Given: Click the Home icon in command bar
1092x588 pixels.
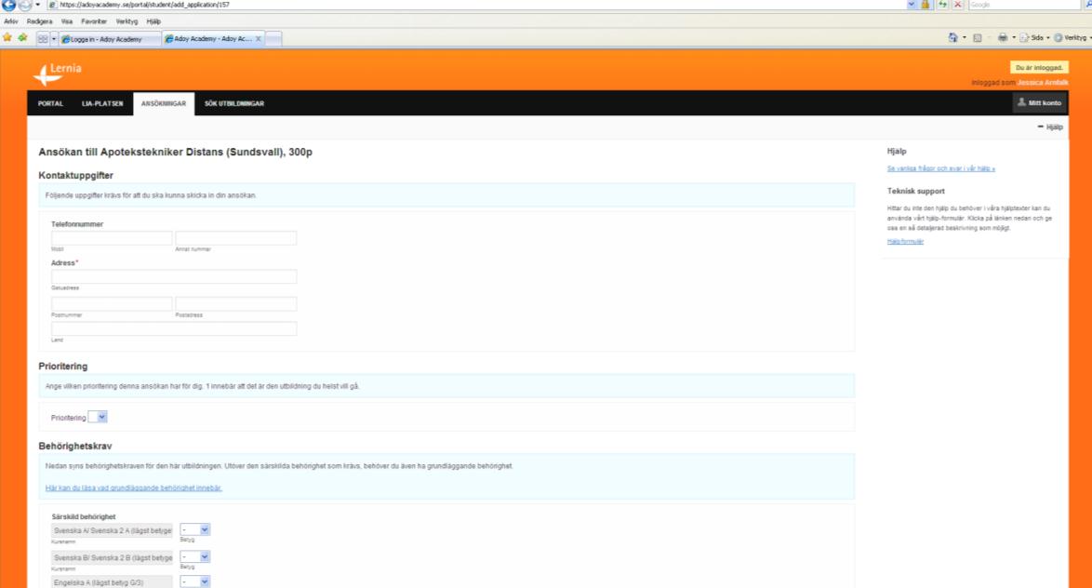Looking at the screenshot, I should 952,37.
